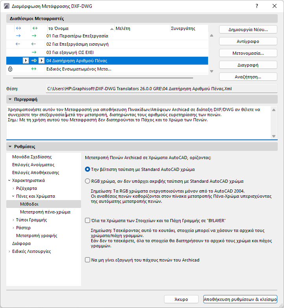Click the description box scroll-up arrow

274,110
